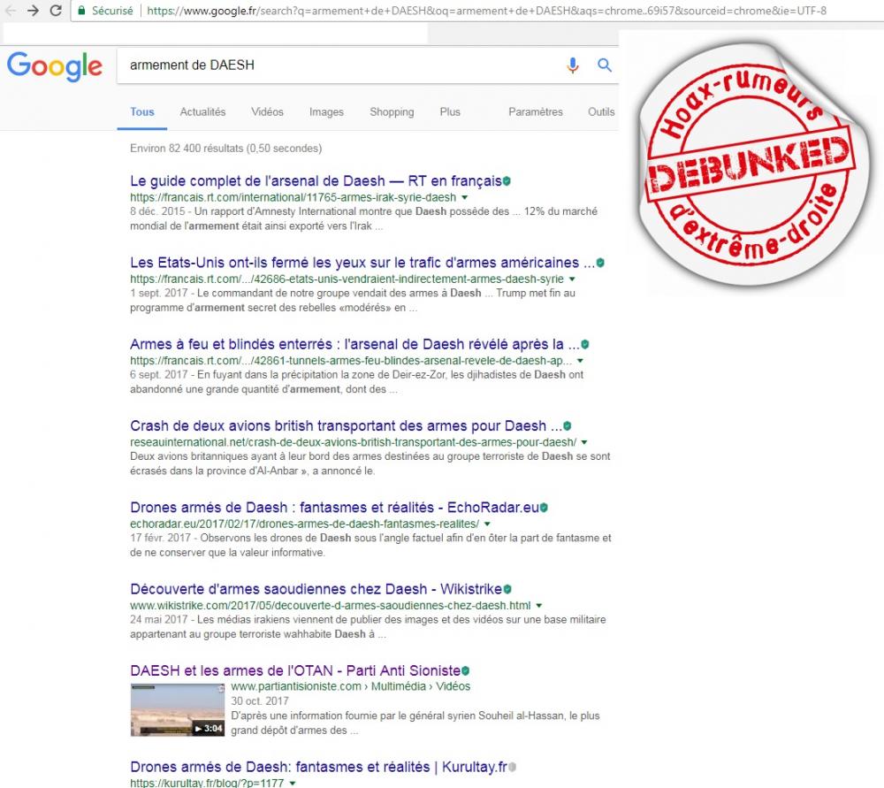This screenshot has height=788, width=884.
Task: Switch to the Actualités tab
Action: click(x=202, y=111)
